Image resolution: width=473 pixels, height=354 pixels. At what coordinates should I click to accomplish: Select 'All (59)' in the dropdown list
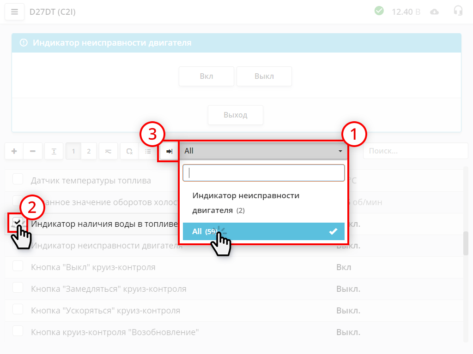pyautogui.click(x=263, y=231)
